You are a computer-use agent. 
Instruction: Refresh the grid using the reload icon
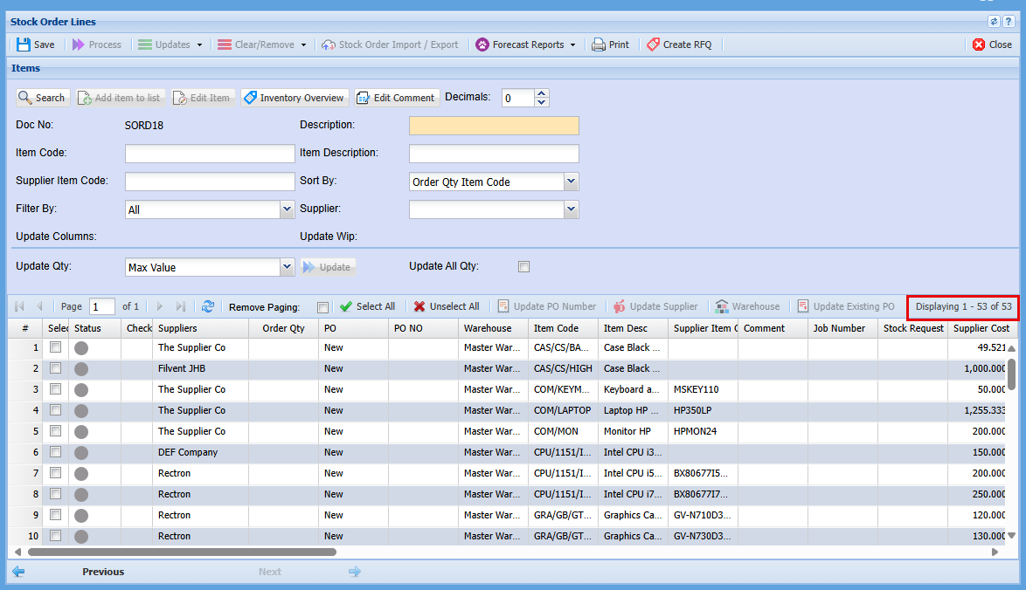click(207, 306)
